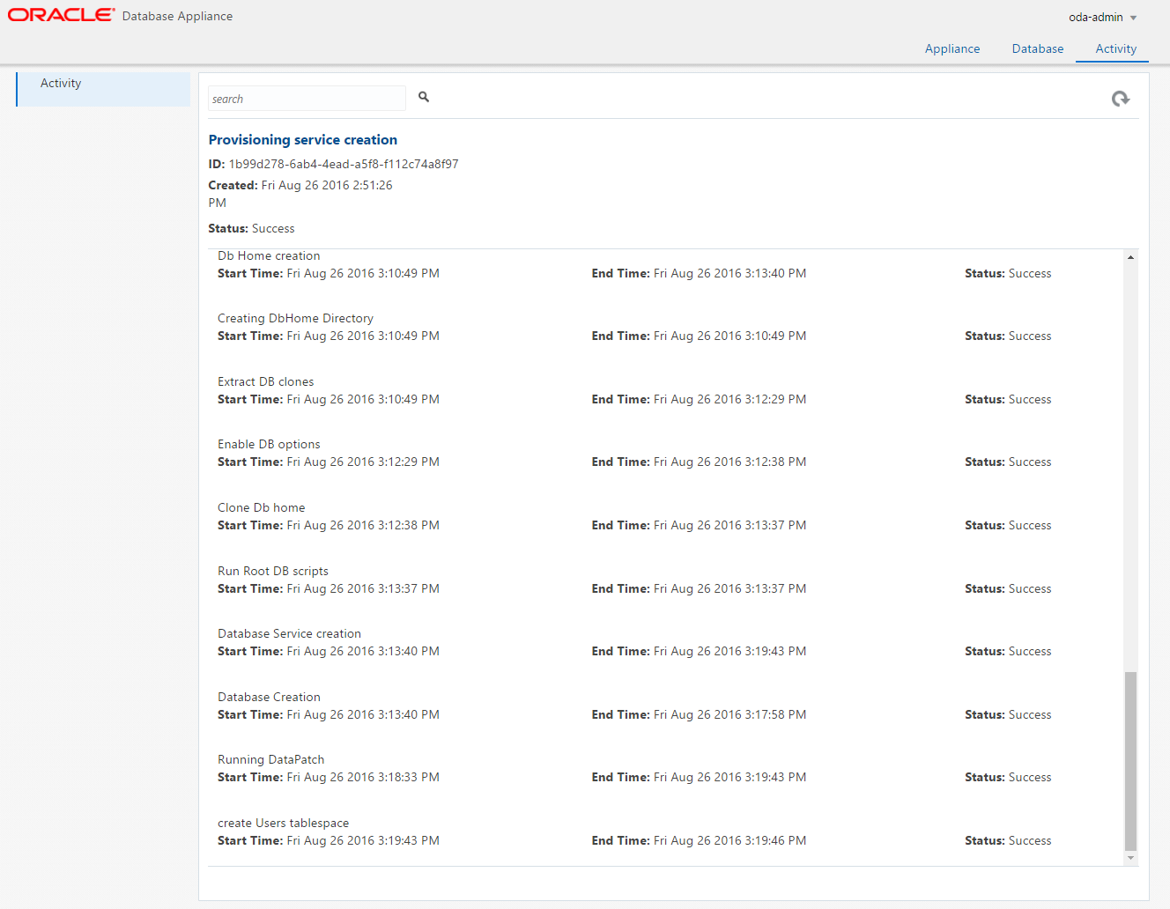This screenshot has height=909, width=1170.
Task: Select the top Activity tab
Action: pyautogui.click(x=1115, y=48)
